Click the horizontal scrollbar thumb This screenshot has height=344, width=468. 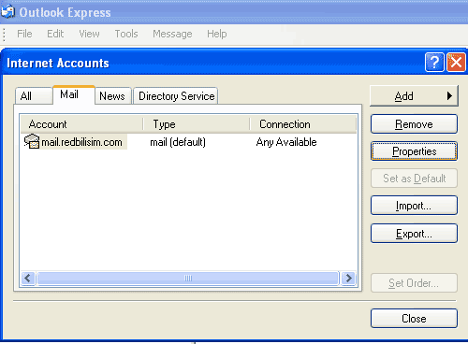pos(188,278)
